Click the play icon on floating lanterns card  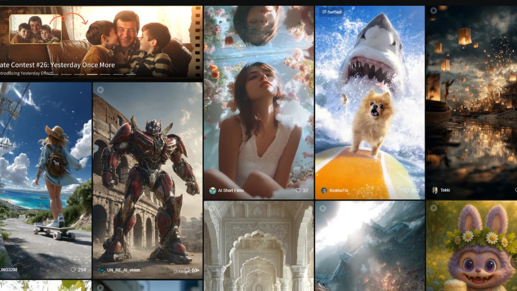tap(433, 10)
